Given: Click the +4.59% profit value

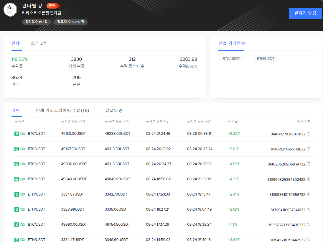Looking at the screenshot, I should pyautogui.click(x=234, y=164).
